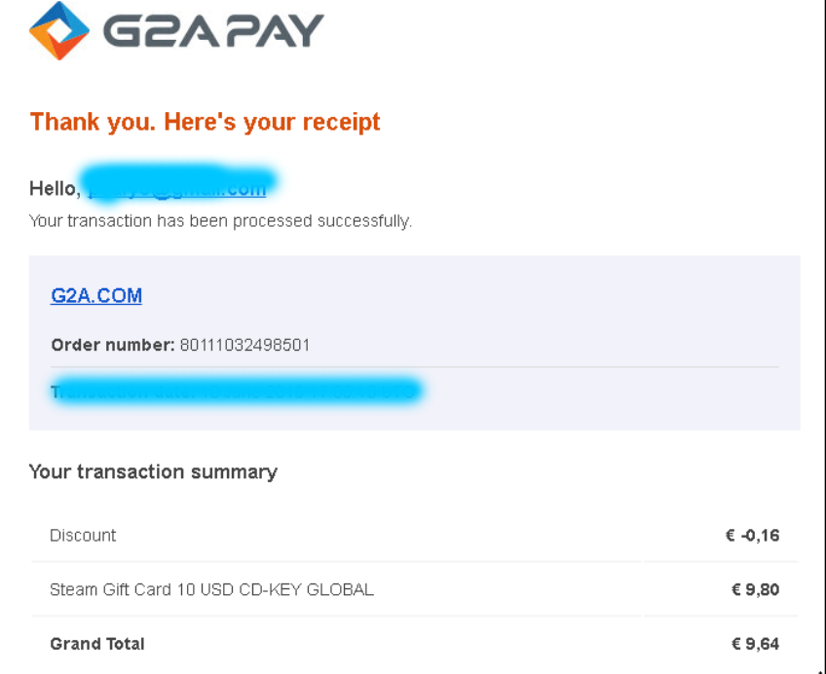Click the G2A Pay diamond logo icon
Viewport: 826px width, 674px height.
point(59,30)
